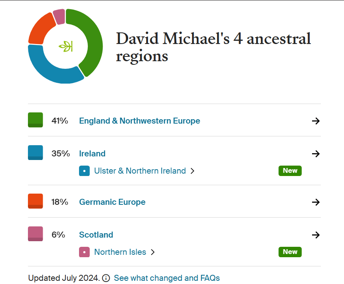Click the blue Ireland segment of donut chart
This screenshot has height=284, width=344.
pos(48,70)
